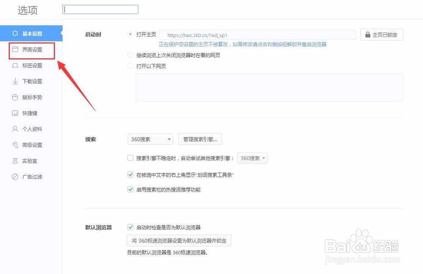Screen dimensions: 423x274
Task: Toggle 划词搜索工具条 checkbox
Action: click(x=130, y=175)
